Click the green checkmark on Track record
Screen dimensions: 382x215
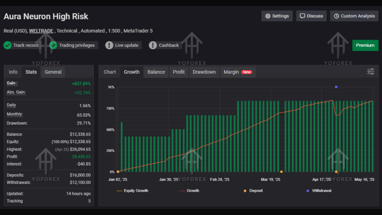[x=8, y=45]
